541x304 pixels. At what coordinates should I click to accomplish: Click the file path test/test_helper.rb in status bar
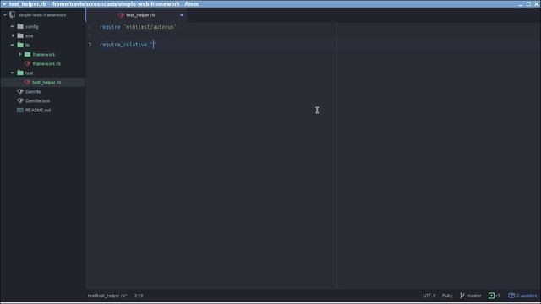(107, 296)
